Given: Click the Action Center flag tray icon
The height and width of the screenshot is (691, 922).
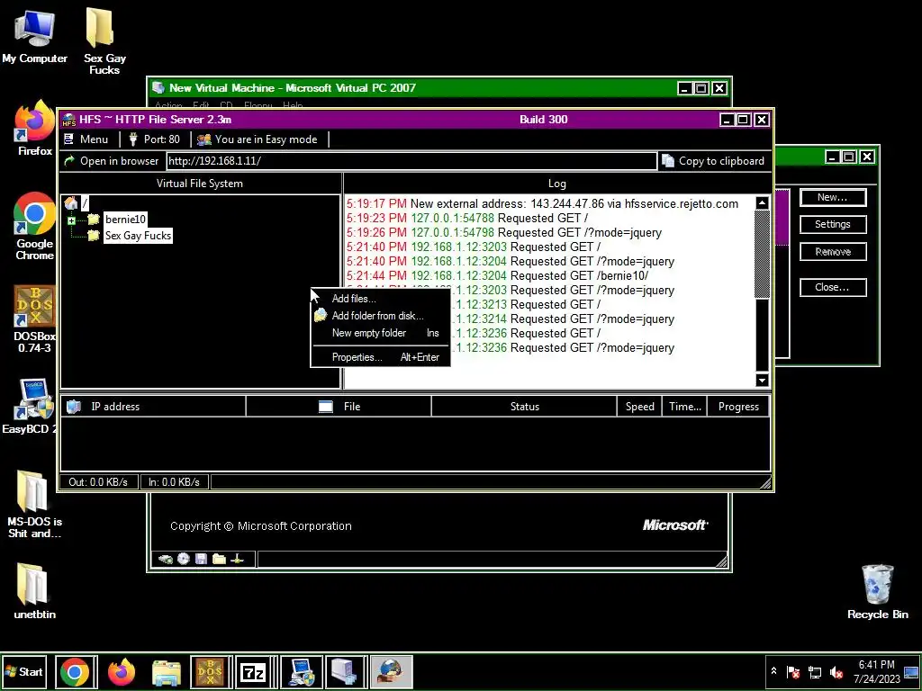Looking at the screenshot, I should point(793,672).
